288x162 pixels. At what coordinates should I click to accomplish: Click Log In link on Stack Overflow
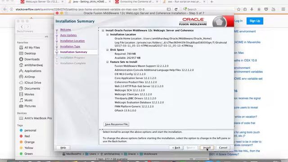click(x=238, y=21)
